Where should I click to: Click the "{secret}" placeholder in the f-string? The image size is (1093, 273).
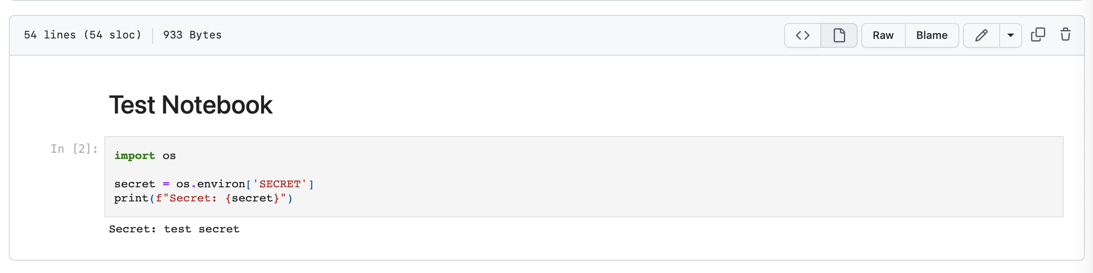click(x=252, y=198)
